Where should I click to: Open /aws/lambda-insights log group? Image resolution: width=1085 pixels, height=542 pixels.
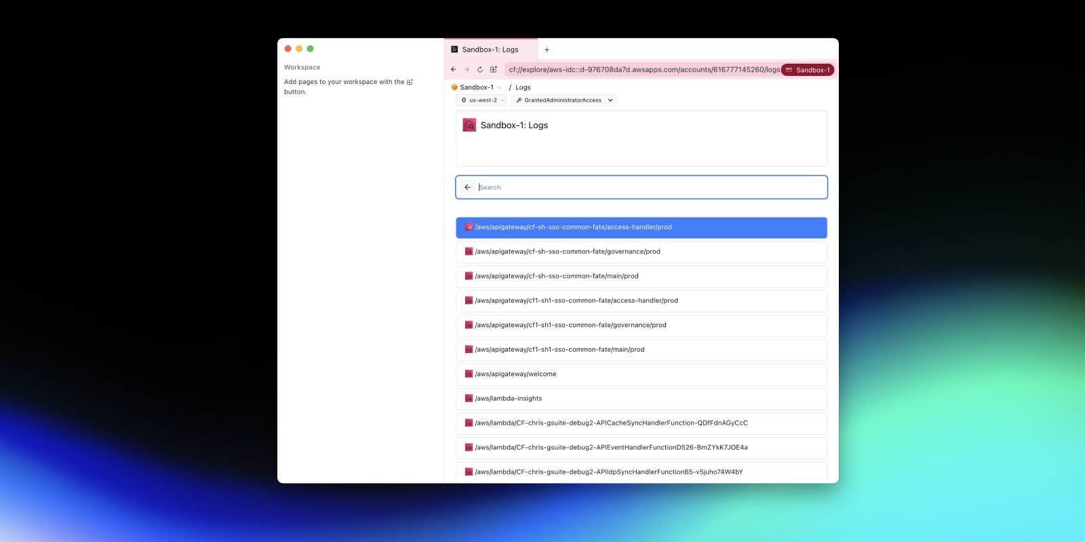tap(642, 398)
